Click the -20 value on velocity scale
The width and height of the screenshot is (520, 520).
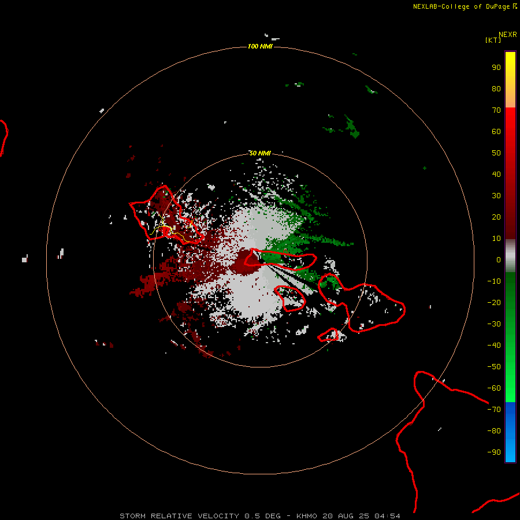pyautogui.click(x=494, y=302)
